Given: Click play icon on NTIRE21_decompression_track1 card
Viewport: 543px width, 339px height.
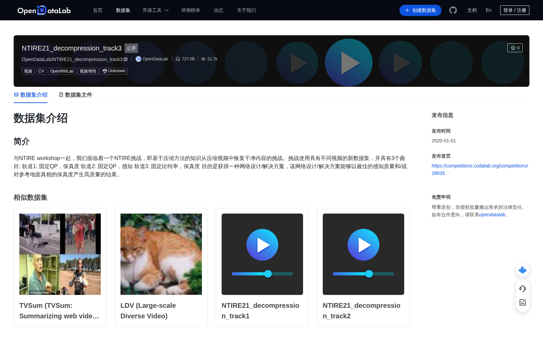Looking at the screenshot, I should (x=262, y=245).
